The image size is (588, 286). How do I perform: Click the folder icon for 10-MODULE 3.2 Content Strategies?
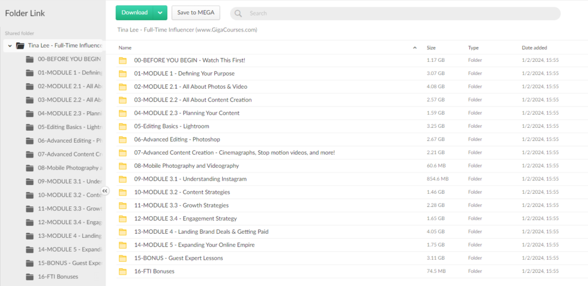click(x=122, y=192)
